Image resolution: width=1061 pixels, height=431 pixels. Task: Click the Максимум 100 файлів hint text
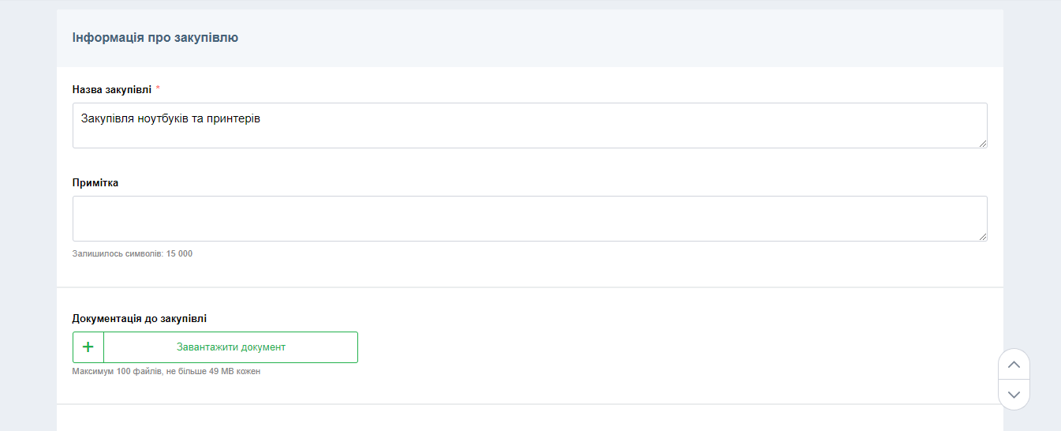click(x=166, y=371)
